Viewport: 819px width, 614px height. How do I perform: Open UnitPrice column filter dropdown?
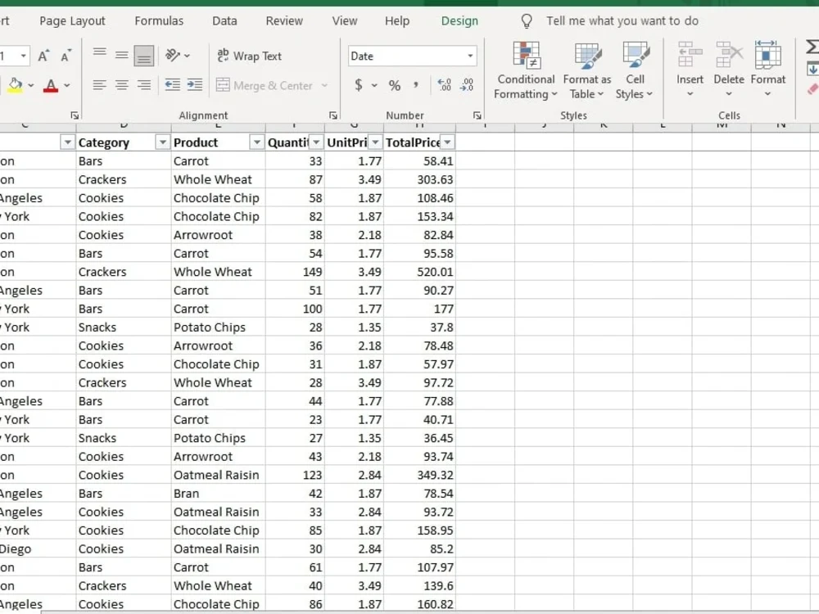[x=375, y=142]
